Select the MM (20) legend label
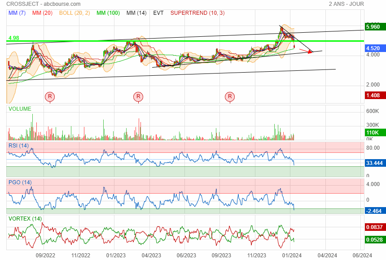The height and width of the screenshot is (260, 386). pos(42,13)
